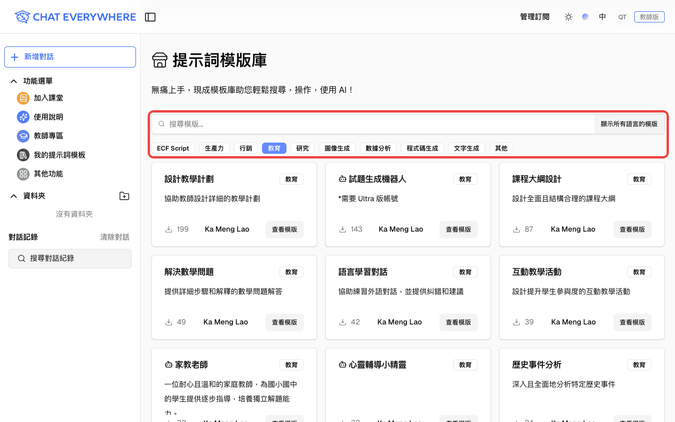The image size is (675, 422).
Task: Click the blue gradient orb icon
Action: 585,17
